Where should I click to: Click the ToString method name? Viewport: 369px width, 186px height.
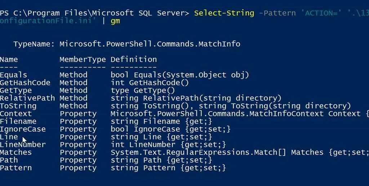[18, 106]
